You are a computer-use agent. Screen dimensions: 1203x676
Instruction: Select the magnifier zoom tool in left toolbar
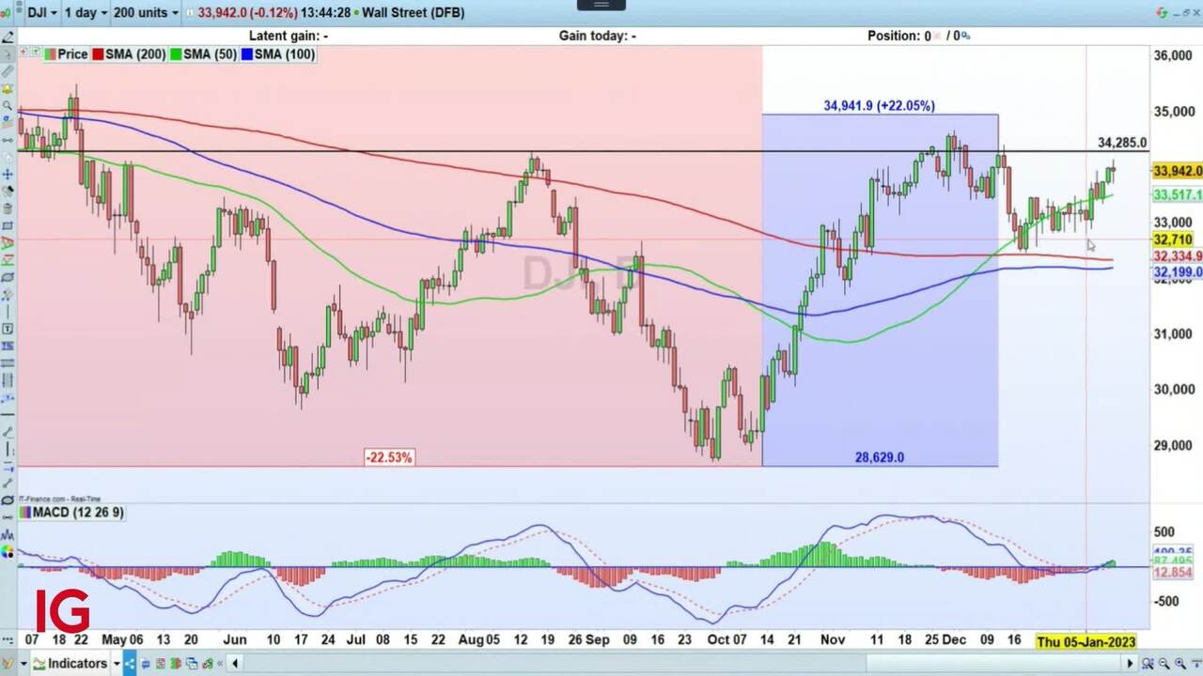[8, 107]
